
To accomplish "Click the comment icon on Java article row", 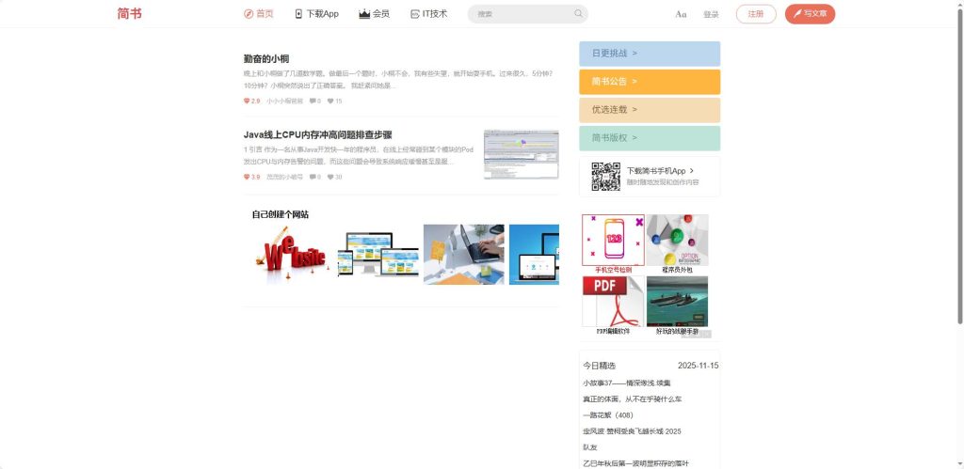I will [x=313, y=177].
